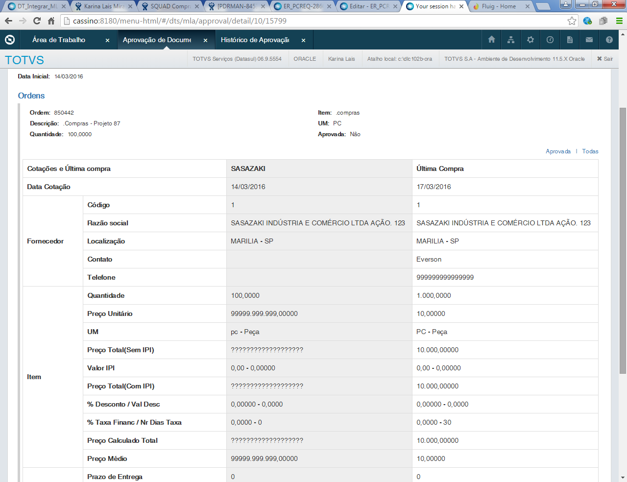Click the TOTVS circular logo icon
This screenshot has height=482, width=627.
point(10,40)
